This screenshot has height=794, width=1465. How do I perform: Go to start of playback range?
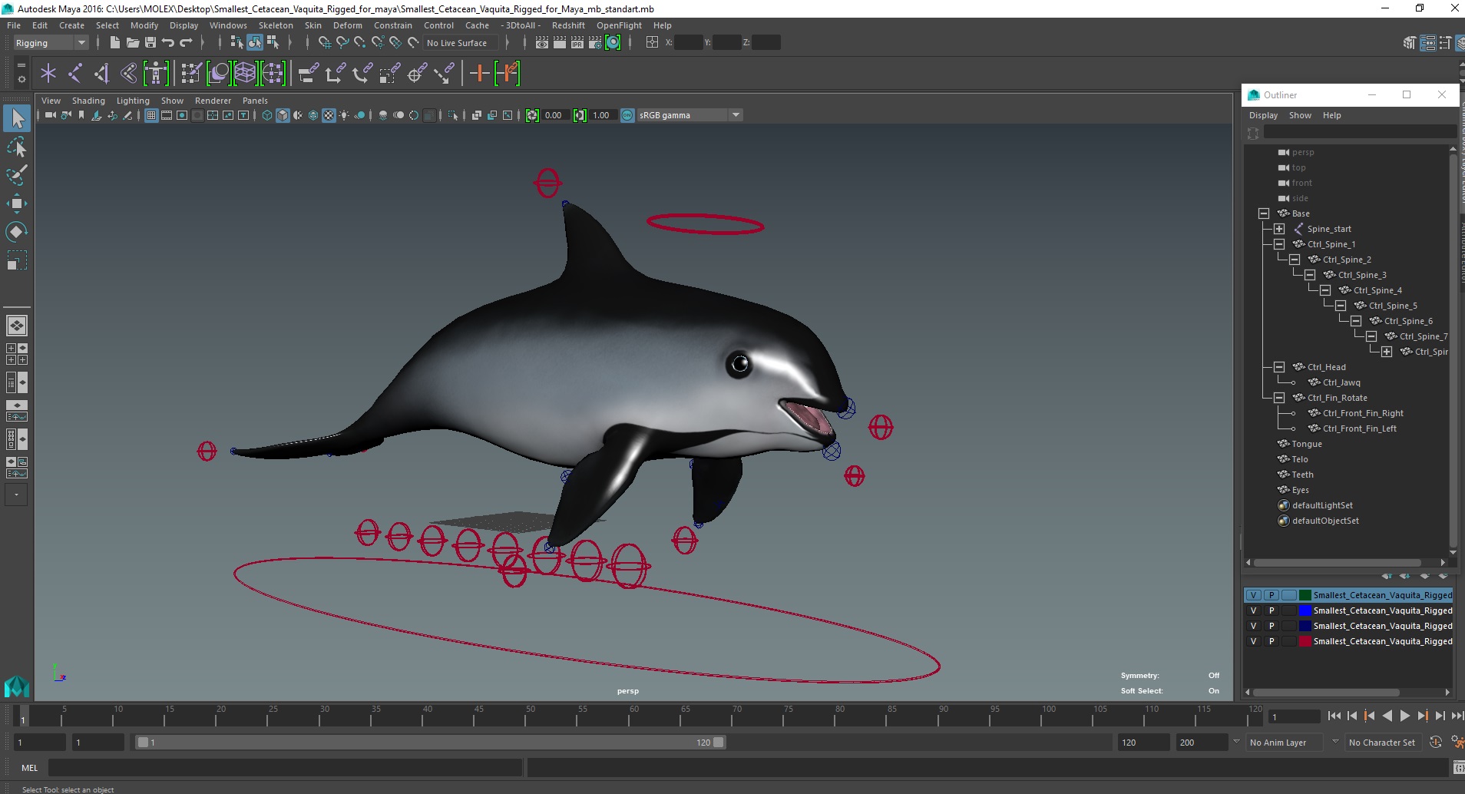click(x=1334, y=716)
